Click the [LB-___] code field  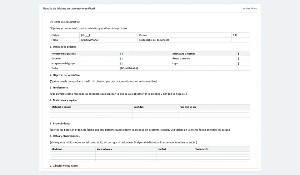point(108,35)
